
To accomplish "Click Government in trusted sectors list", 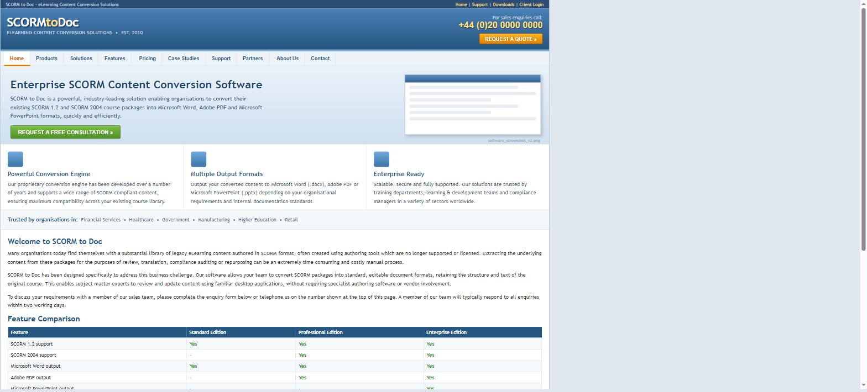I will coord(176,220).
